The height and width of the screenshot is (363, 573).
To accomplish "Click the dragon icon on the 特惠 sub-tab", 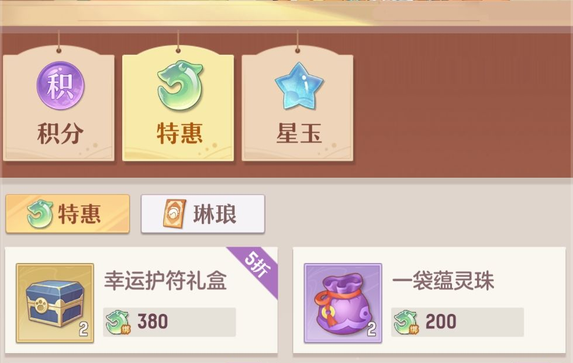I will tap(40, 214).
